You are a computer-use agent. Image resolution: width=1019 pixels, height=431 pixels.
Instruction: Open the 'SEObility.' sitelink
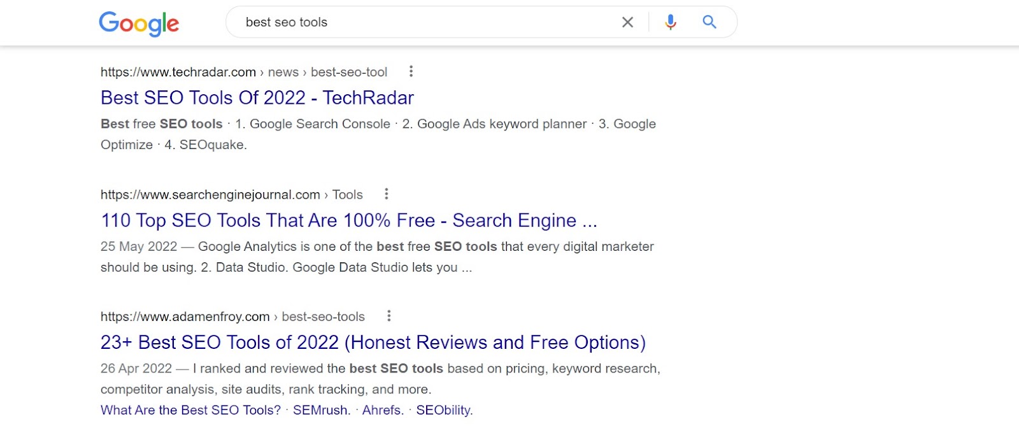(x=445, y=410)
